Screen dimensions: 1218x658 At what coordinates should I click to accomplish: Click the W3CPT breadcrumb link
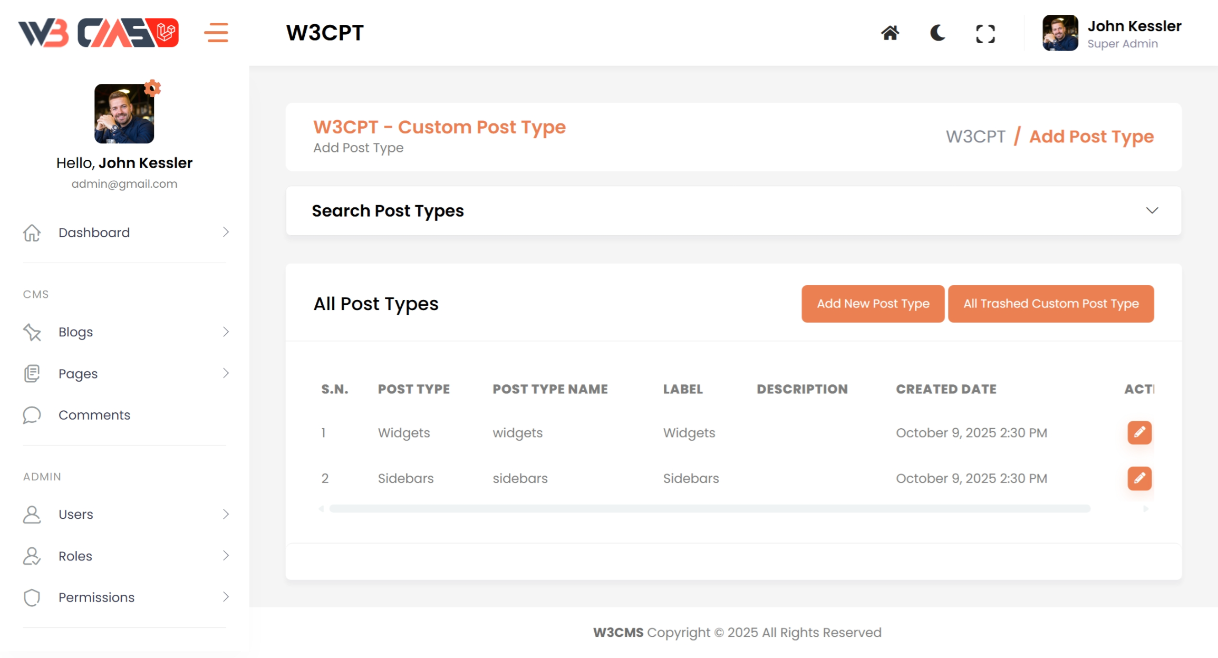click(975, 137)
